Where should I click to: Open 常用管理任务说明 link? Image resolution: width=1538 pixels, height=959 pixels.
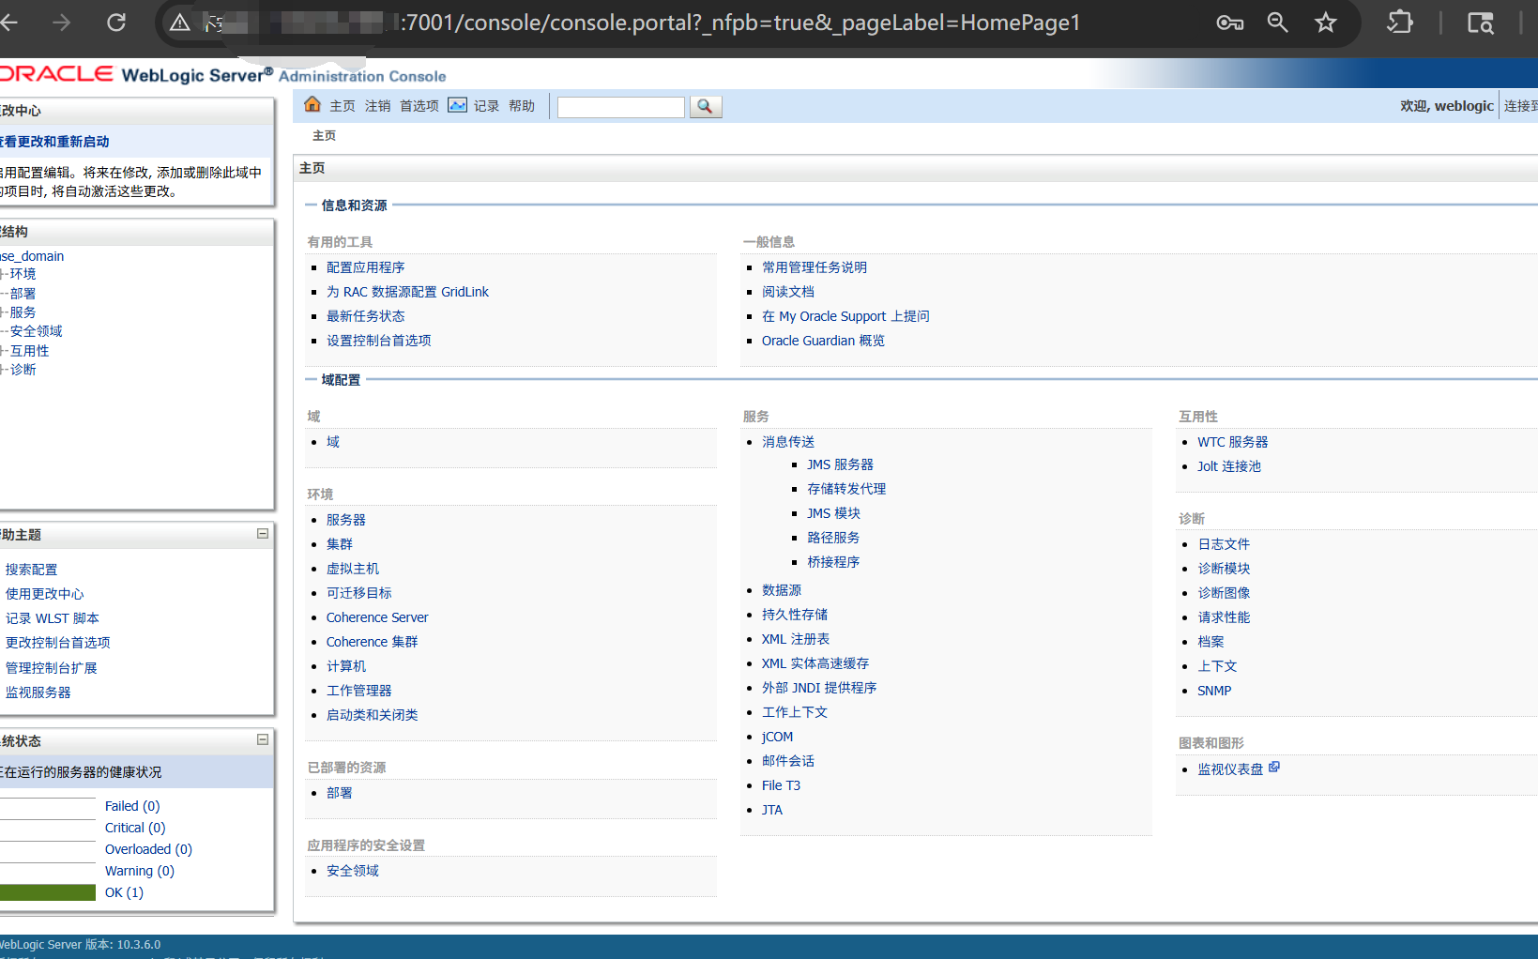[x=815, y=267]
